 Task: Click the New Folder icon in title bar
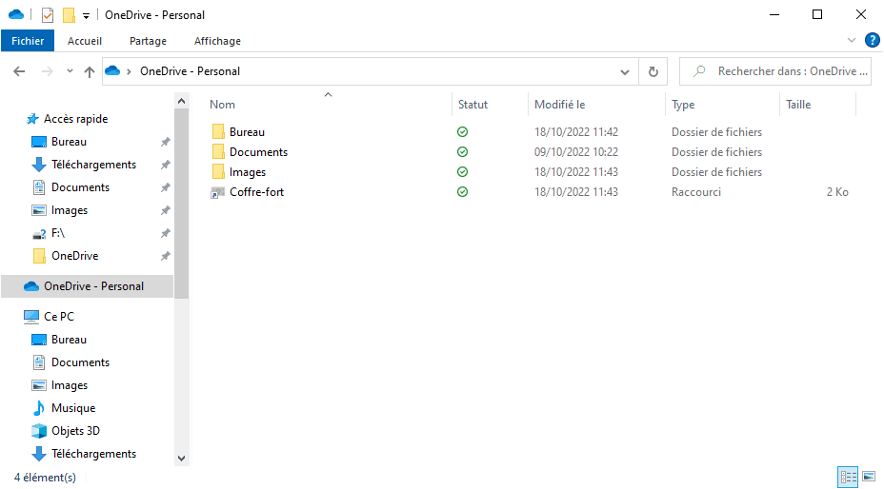(x=69, y=15)
